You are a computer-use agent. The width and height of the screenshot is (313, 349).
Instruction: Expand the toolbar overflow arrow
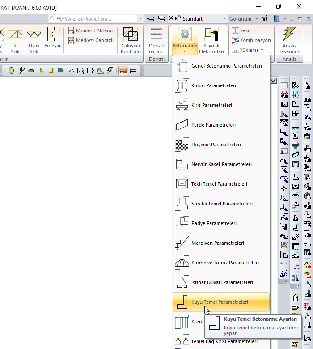tap(142, 72)
